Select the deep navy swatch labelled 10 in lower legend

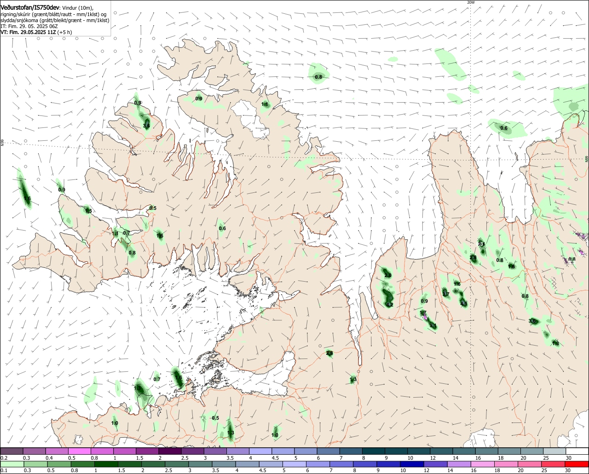412,464
